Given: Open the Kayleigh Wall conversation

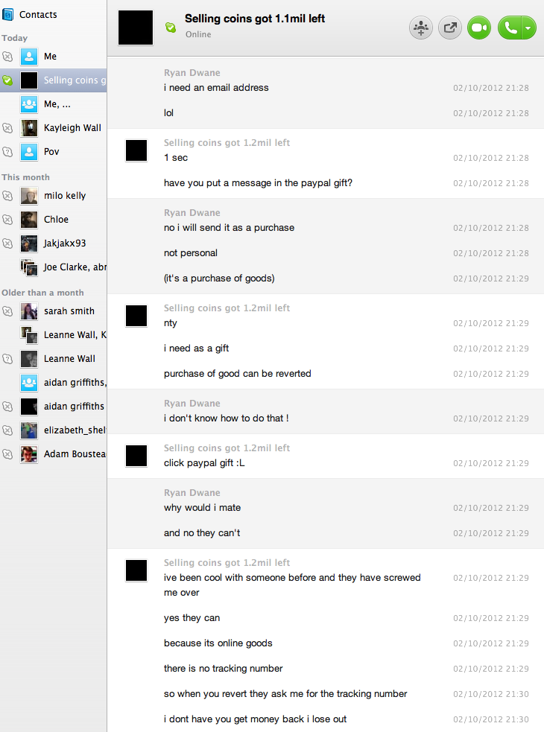Looking at the screenshot, I should [x=53, y=128].
